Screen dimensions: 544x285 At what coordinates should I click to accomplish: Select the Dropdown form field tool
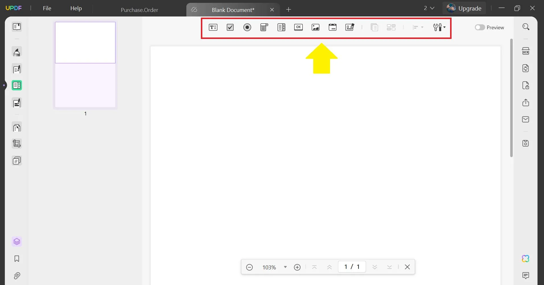264,27
